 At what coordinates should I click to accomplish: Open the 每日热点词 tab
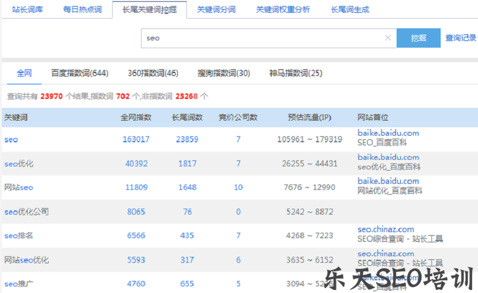[83, 10]
